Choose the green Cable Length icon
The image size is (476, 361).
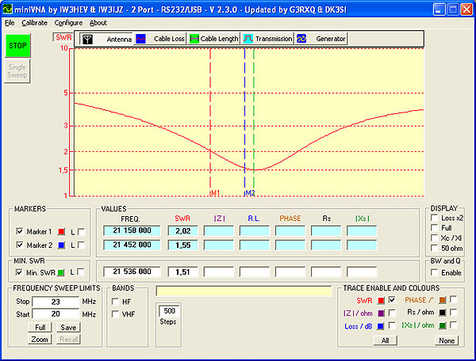[x=194, y=38]
